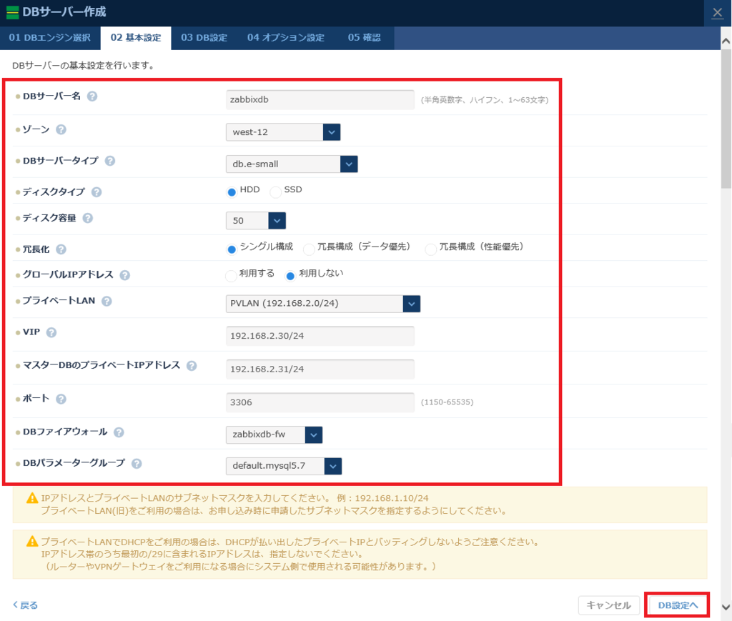Click help icon next to DBサーバー名

(x=92, y=96)
